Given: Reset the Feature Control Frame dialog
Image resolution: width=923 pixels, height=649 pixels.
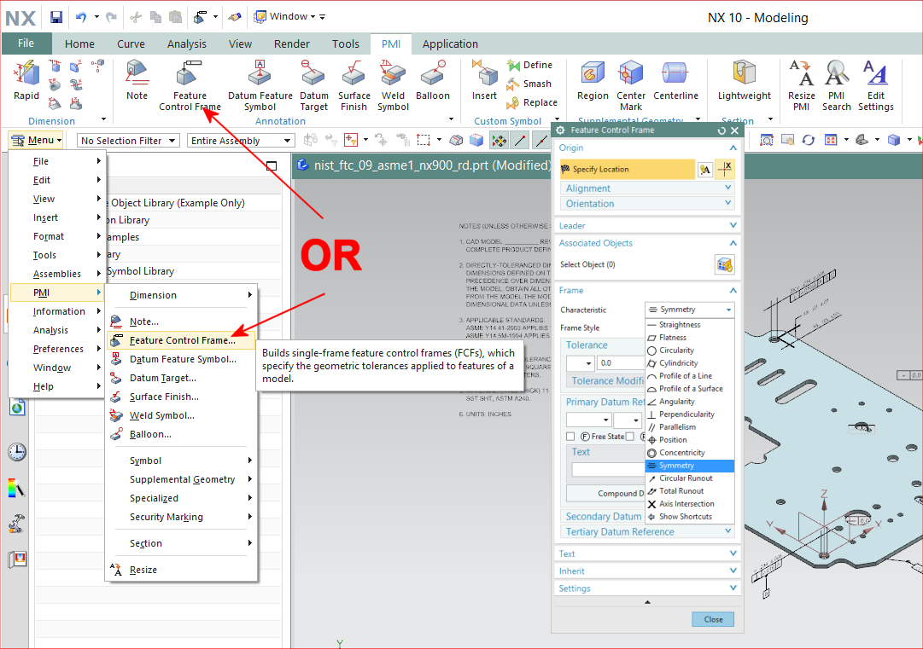Looking at the screenshot, I should (x=721, y=130).
